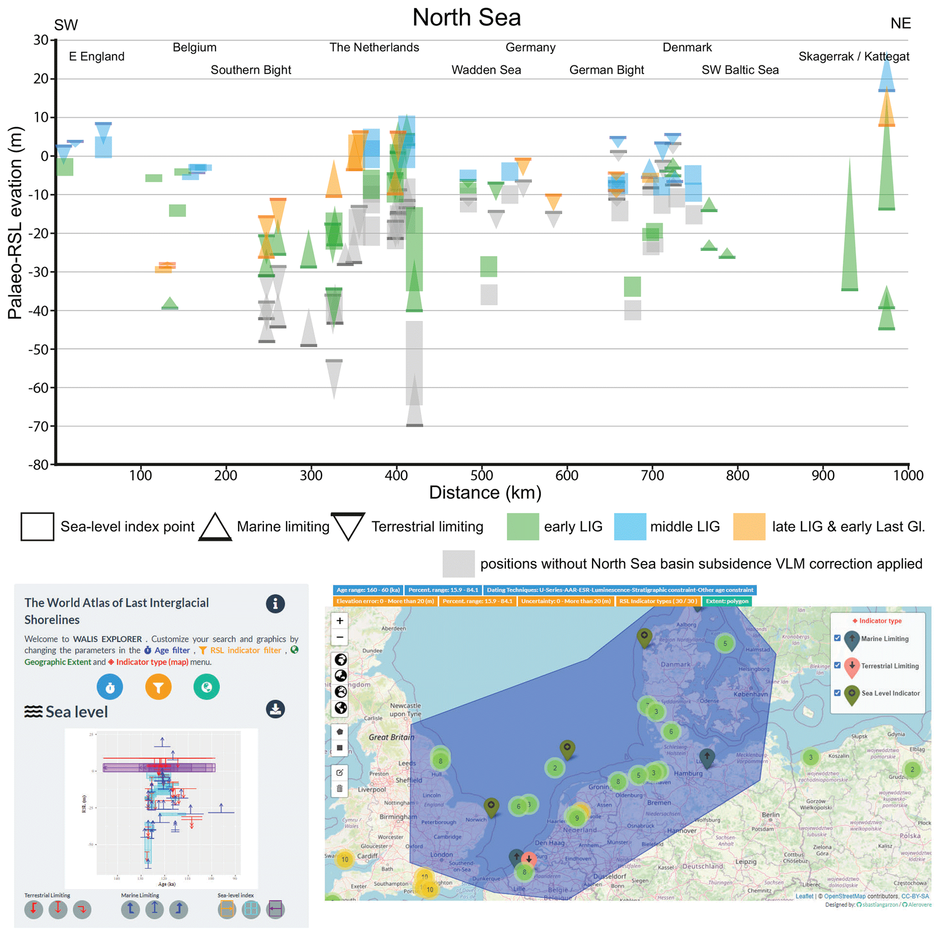Open the blue Age filter stopwatch button
The width and height of the screenshot is (942, 936).
pos(110,687)
